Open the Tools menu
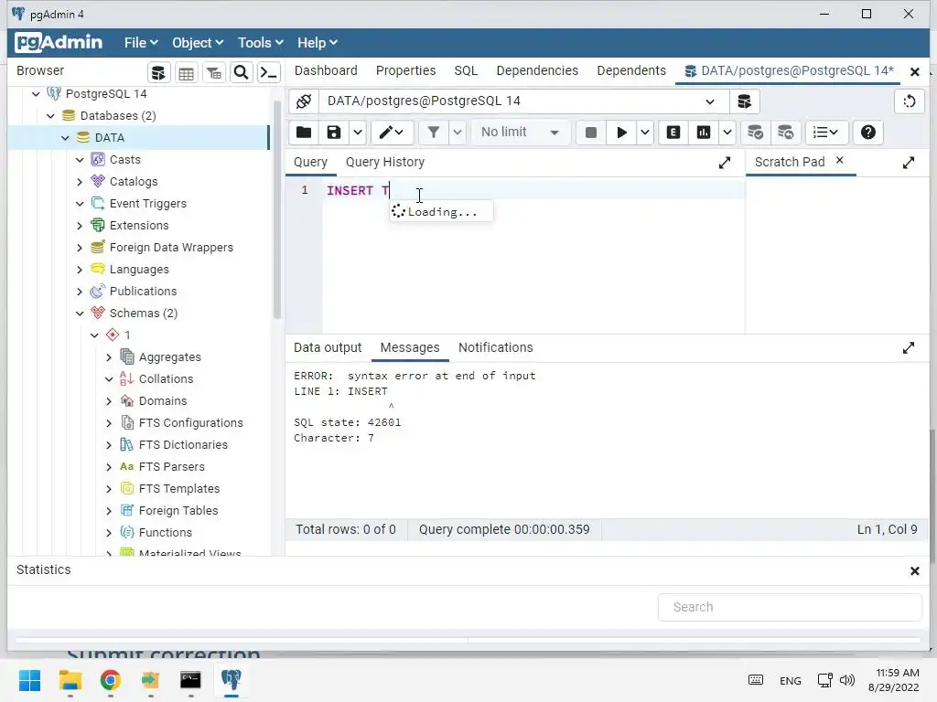 click(260, 43)
